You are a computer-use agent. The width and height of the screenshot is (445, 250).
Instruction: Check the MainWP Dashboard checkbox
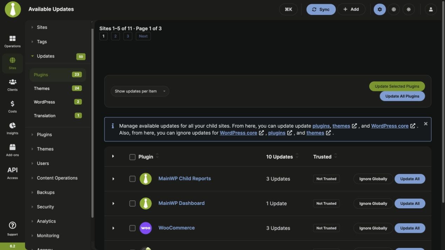click(x=132, y=203)
